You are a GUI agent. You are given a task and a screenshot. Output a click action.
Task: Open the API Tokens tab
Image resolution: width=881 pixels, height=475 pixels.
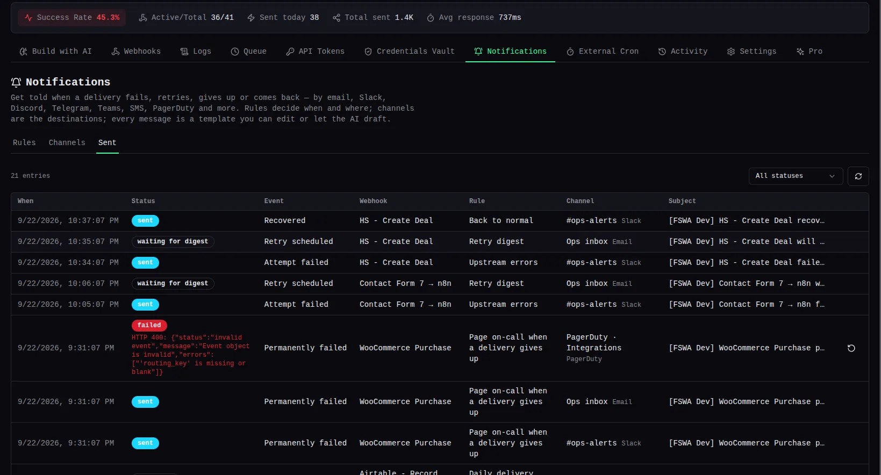tap(316, 52)
